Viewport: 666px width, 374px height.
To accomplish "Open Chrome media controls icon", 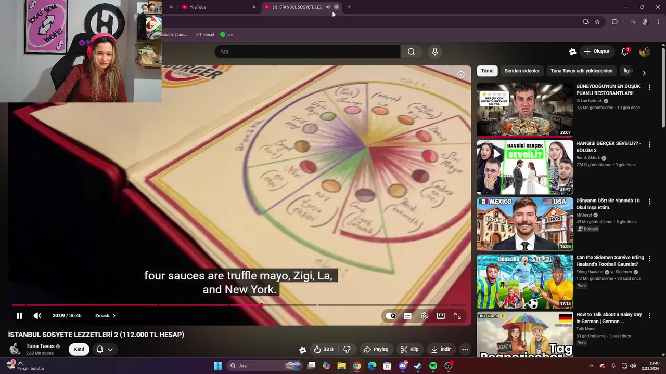I will tap(633, 22).
